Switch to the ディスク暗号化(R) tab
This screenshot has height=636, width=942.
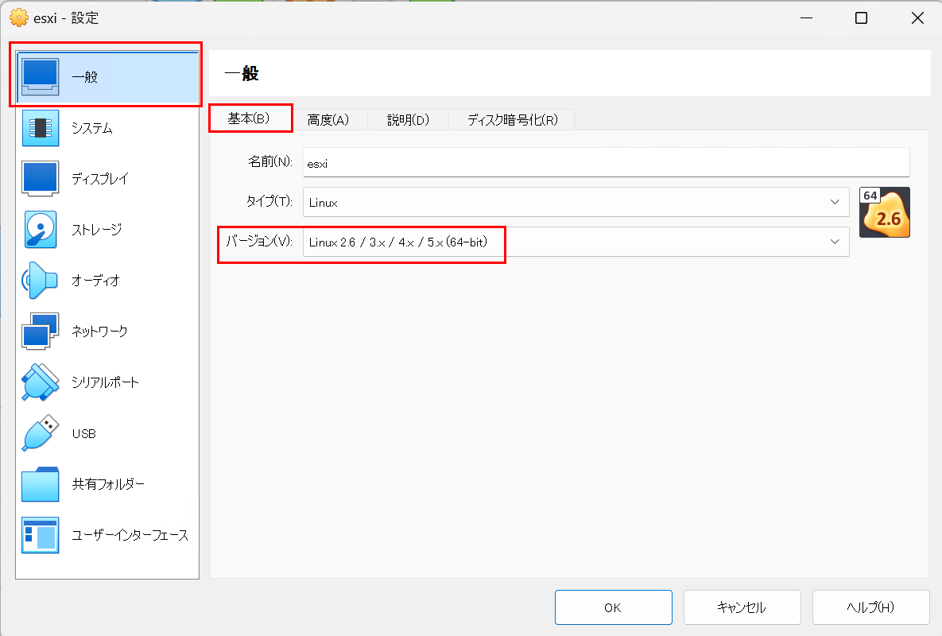513,120
